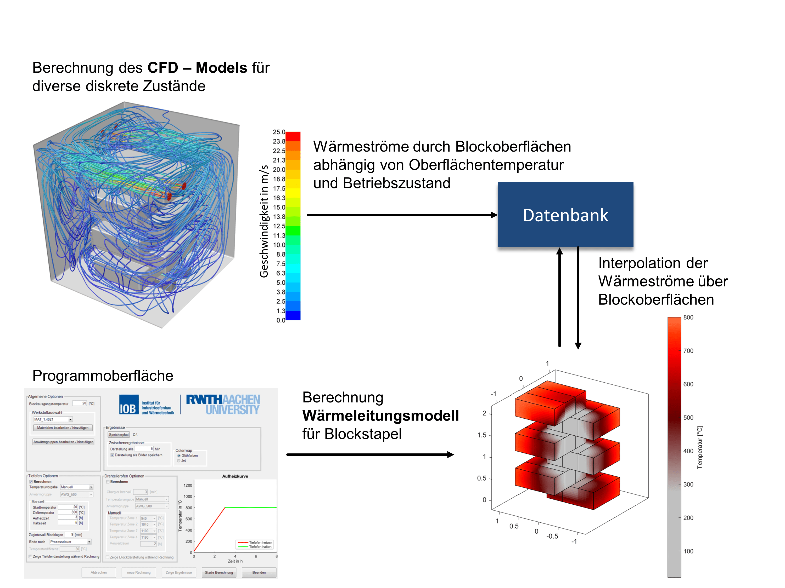
Task: Toggle the Tiefofen Berechnen checkbox
Action: 31,482
